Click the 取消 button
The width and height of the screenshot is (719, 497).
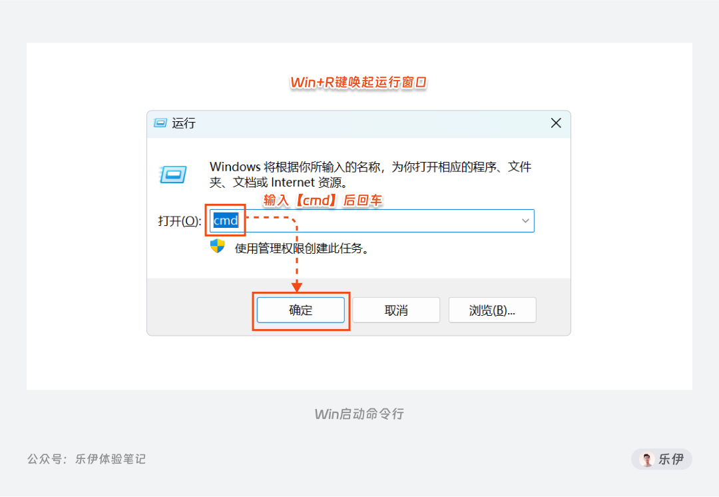tap(396, 309)
